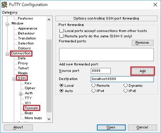Select the Dynamic forwarding radio button

pos(125,85)
